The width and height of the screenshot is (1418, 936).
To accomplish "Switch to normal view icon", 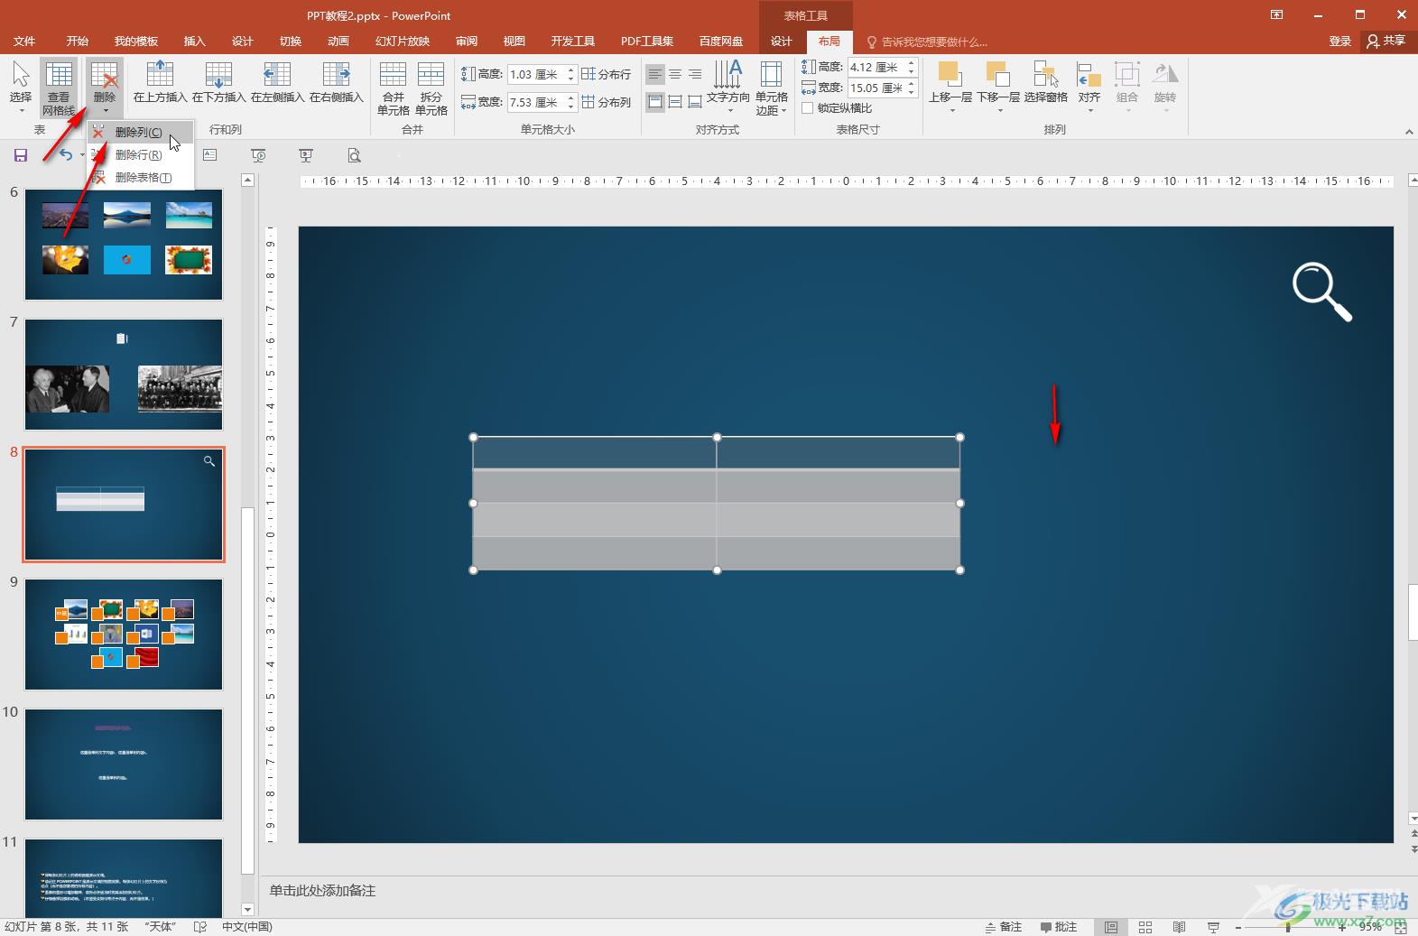I will 1110,927.
